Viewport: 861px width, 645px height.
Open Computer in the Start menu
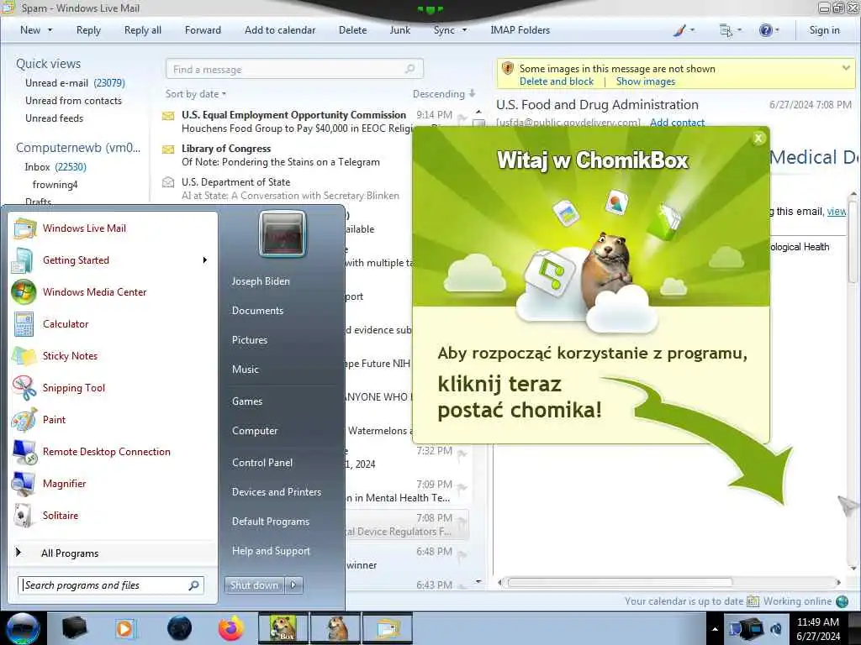(x=255, y=431)
